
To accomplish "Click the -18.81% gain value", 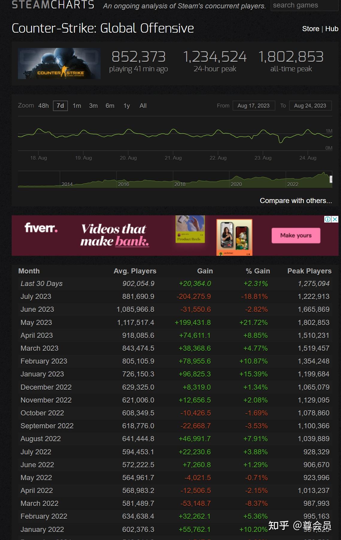I will (254, 297).
